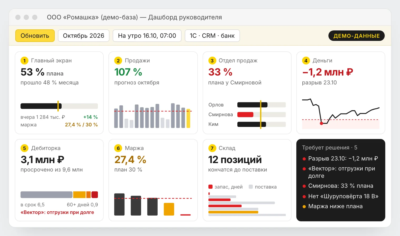Select badge number 1 beside Главный экран
This screenshot has height=236, width=400.
[x=24, y=61]
